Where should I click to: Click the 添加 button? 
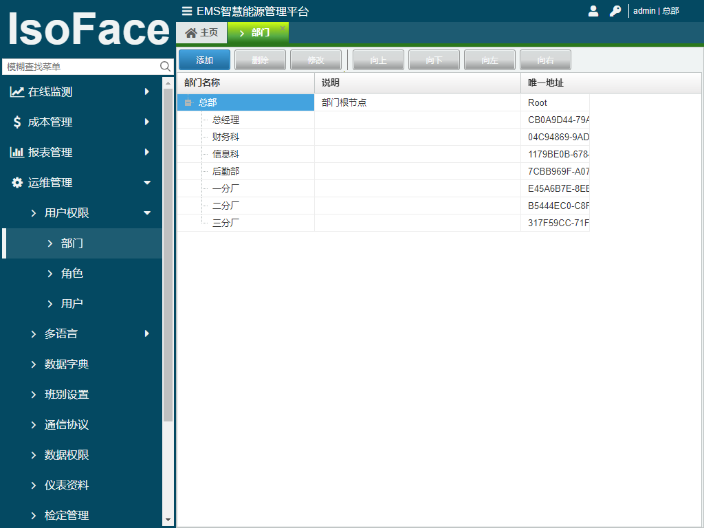(204, 60)
